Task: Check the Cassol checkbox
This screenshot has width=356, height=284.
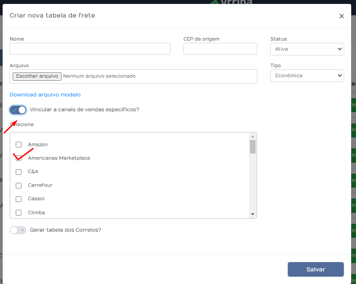Action: (19, 199)
